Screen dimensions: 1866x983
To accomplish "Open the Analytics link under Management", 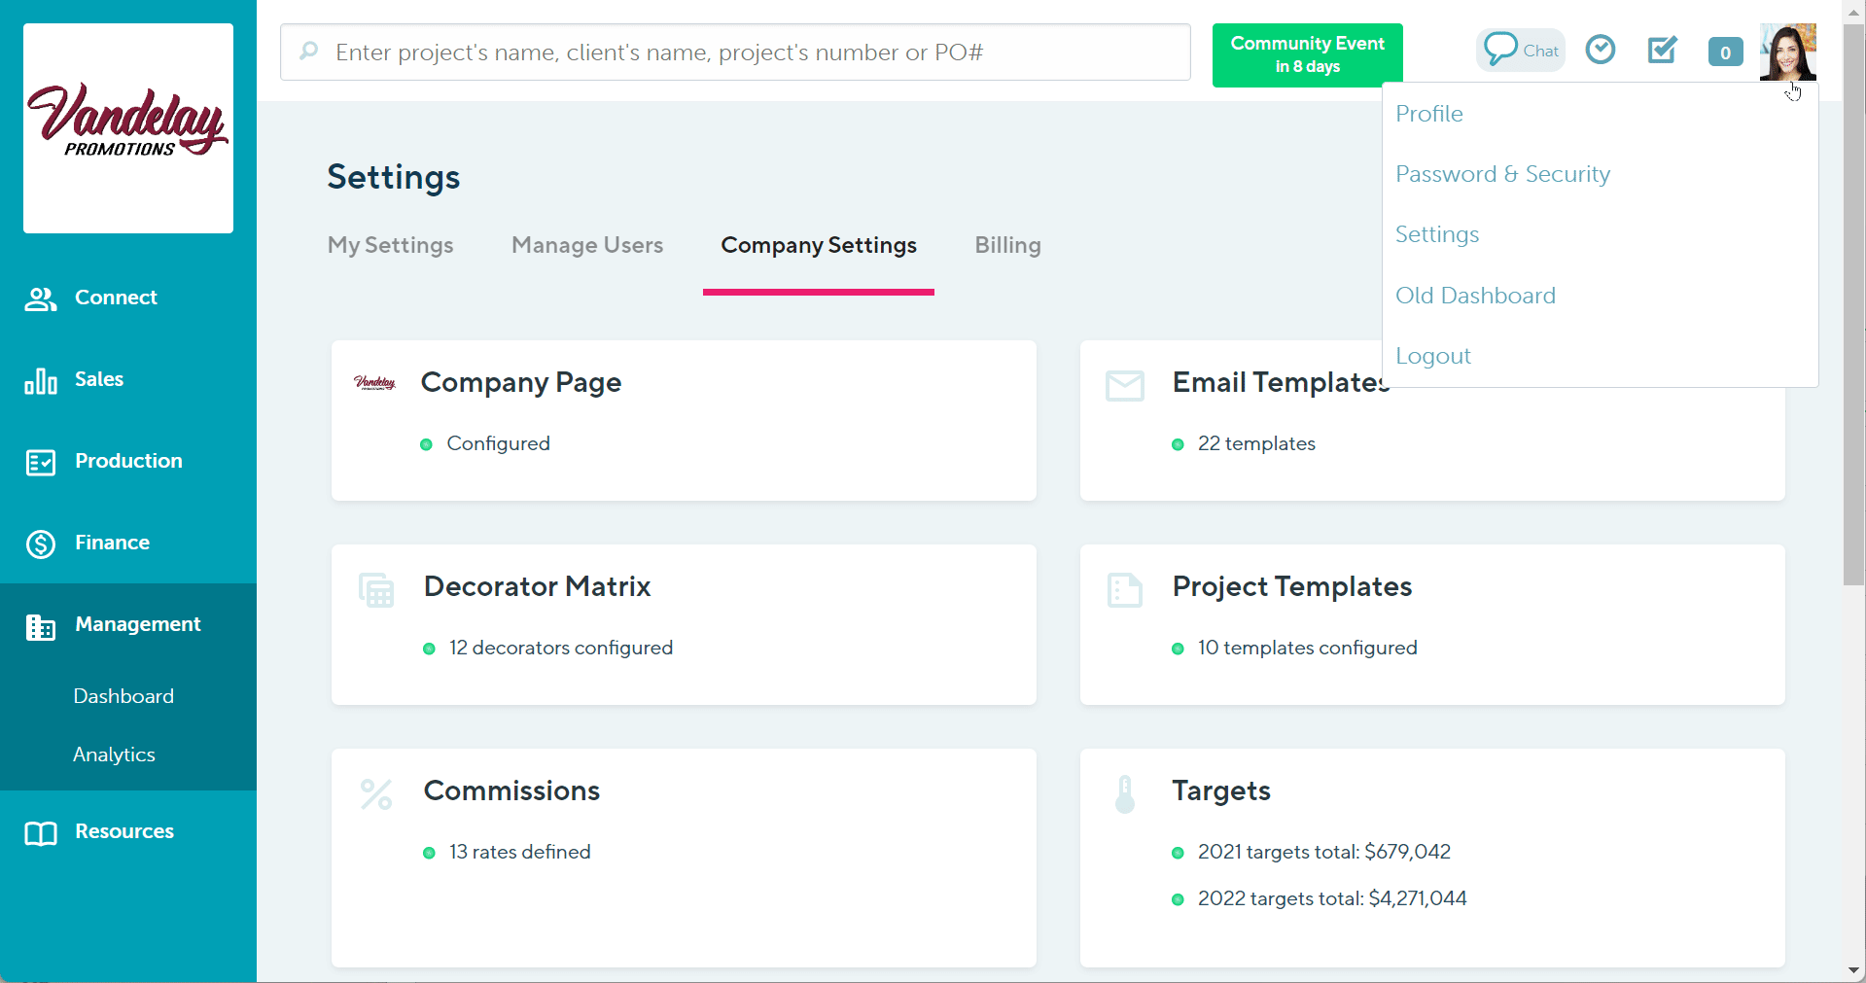I will pos(114,755).
